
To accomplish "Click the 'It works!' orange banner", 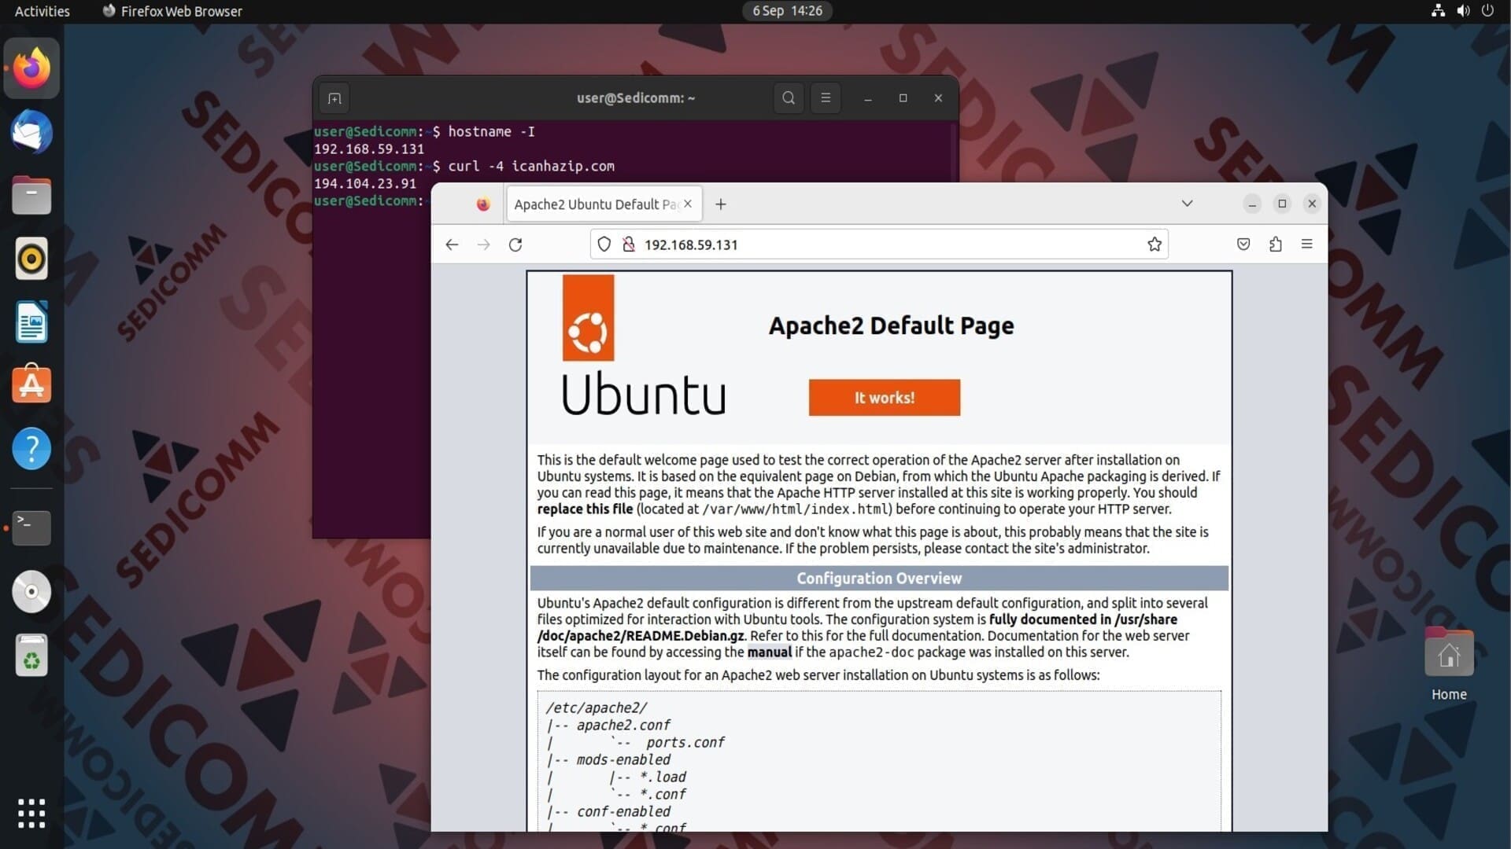I will pos(885,398).
